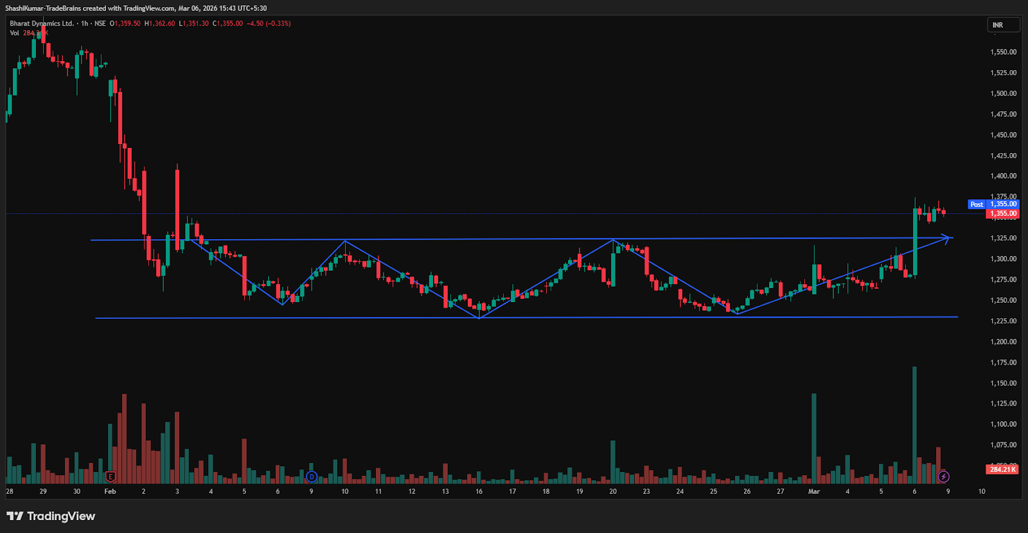The height and width of the screenshot is (533, 1028).
Task: Click the purple lightning bolt event icon
Action: point(943,476)
